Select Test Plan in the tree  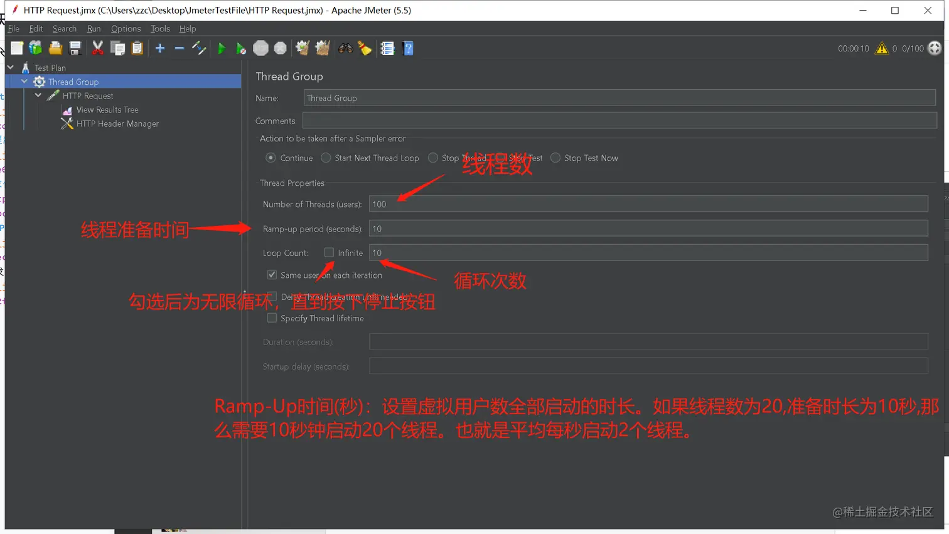point(50,68)
